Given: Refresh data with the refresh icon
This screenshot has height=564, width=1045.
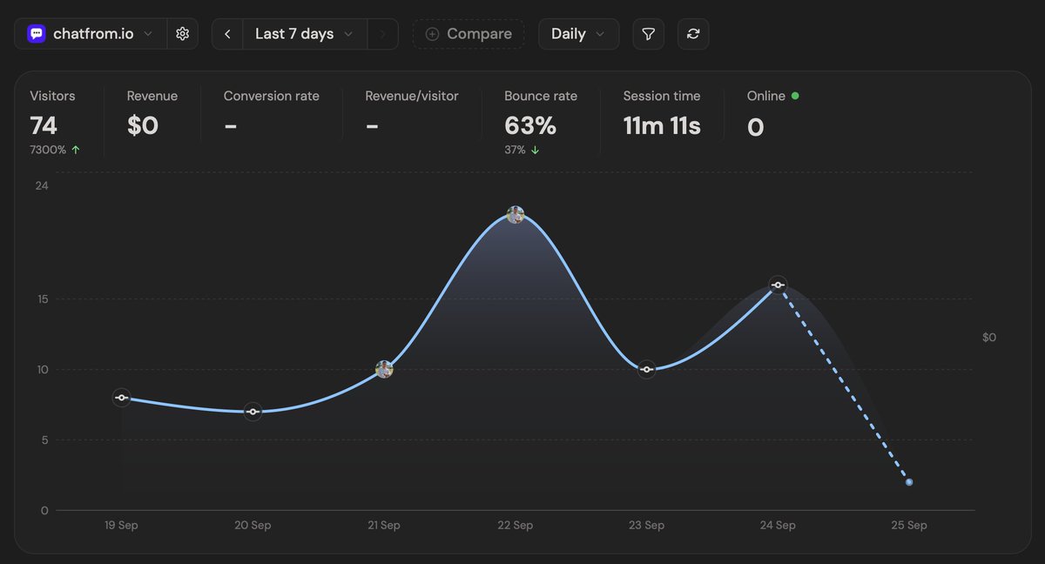Looking at the screenshot, I should click(693, 34).
